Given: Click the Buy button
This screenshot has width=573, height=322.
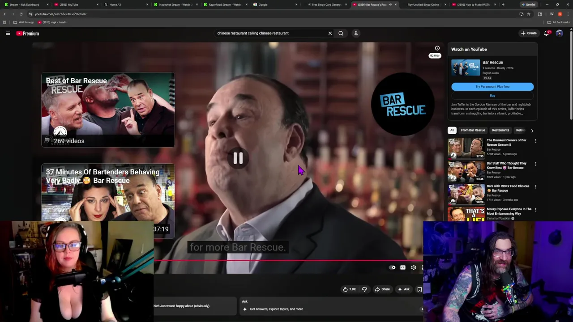Looking at the screenshot, I should point(492,95).
